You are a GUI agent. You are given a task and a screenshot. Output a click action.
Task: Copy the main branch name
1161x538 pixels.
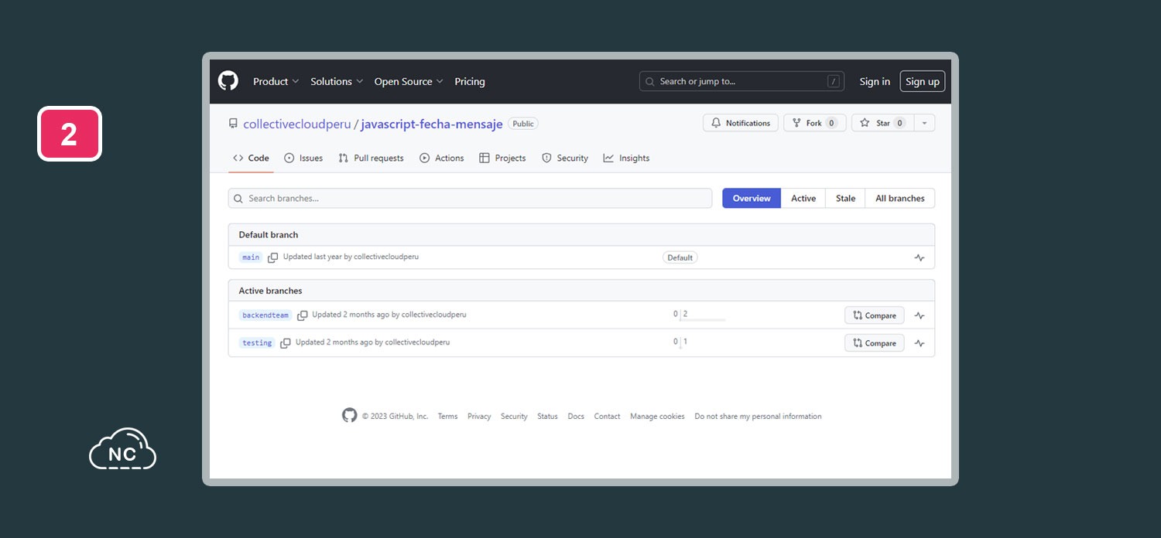point(272,257)
